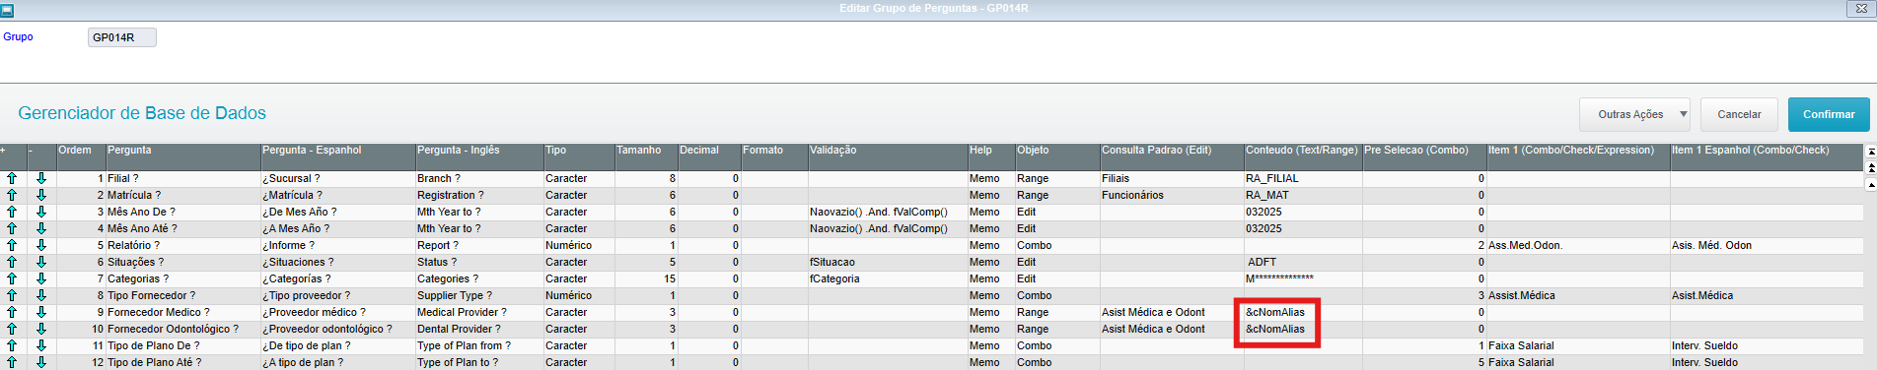
Task: Move the Filial row up with its arrow
Action: (12, 179)
